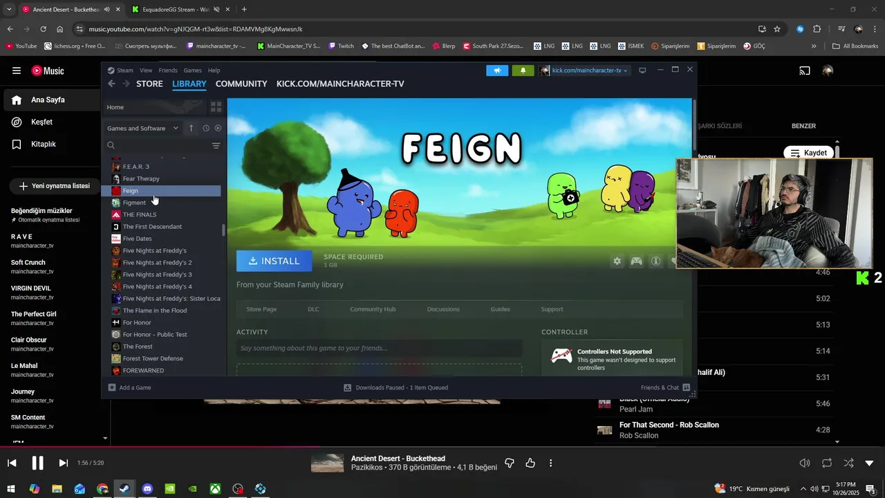Open Discord from the Windows taskbar
Screen dimensions: 885x498
(147, 489)
